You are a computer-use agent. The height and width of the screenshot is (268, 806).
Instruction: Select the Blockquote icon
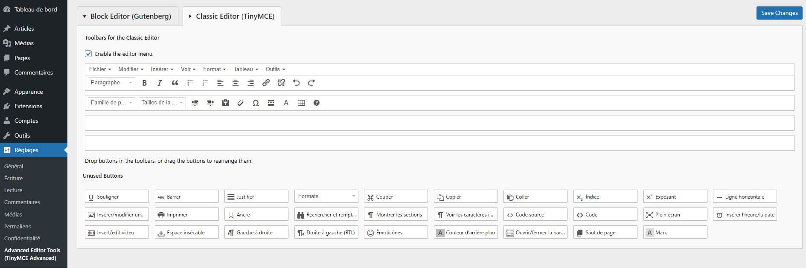175,83
